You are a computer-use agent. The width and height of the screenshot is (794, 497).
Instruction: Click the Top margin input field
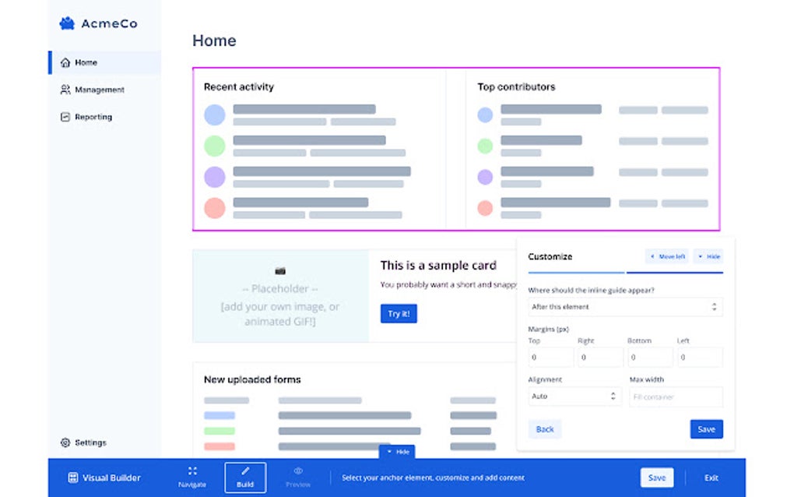click(550, 357)
